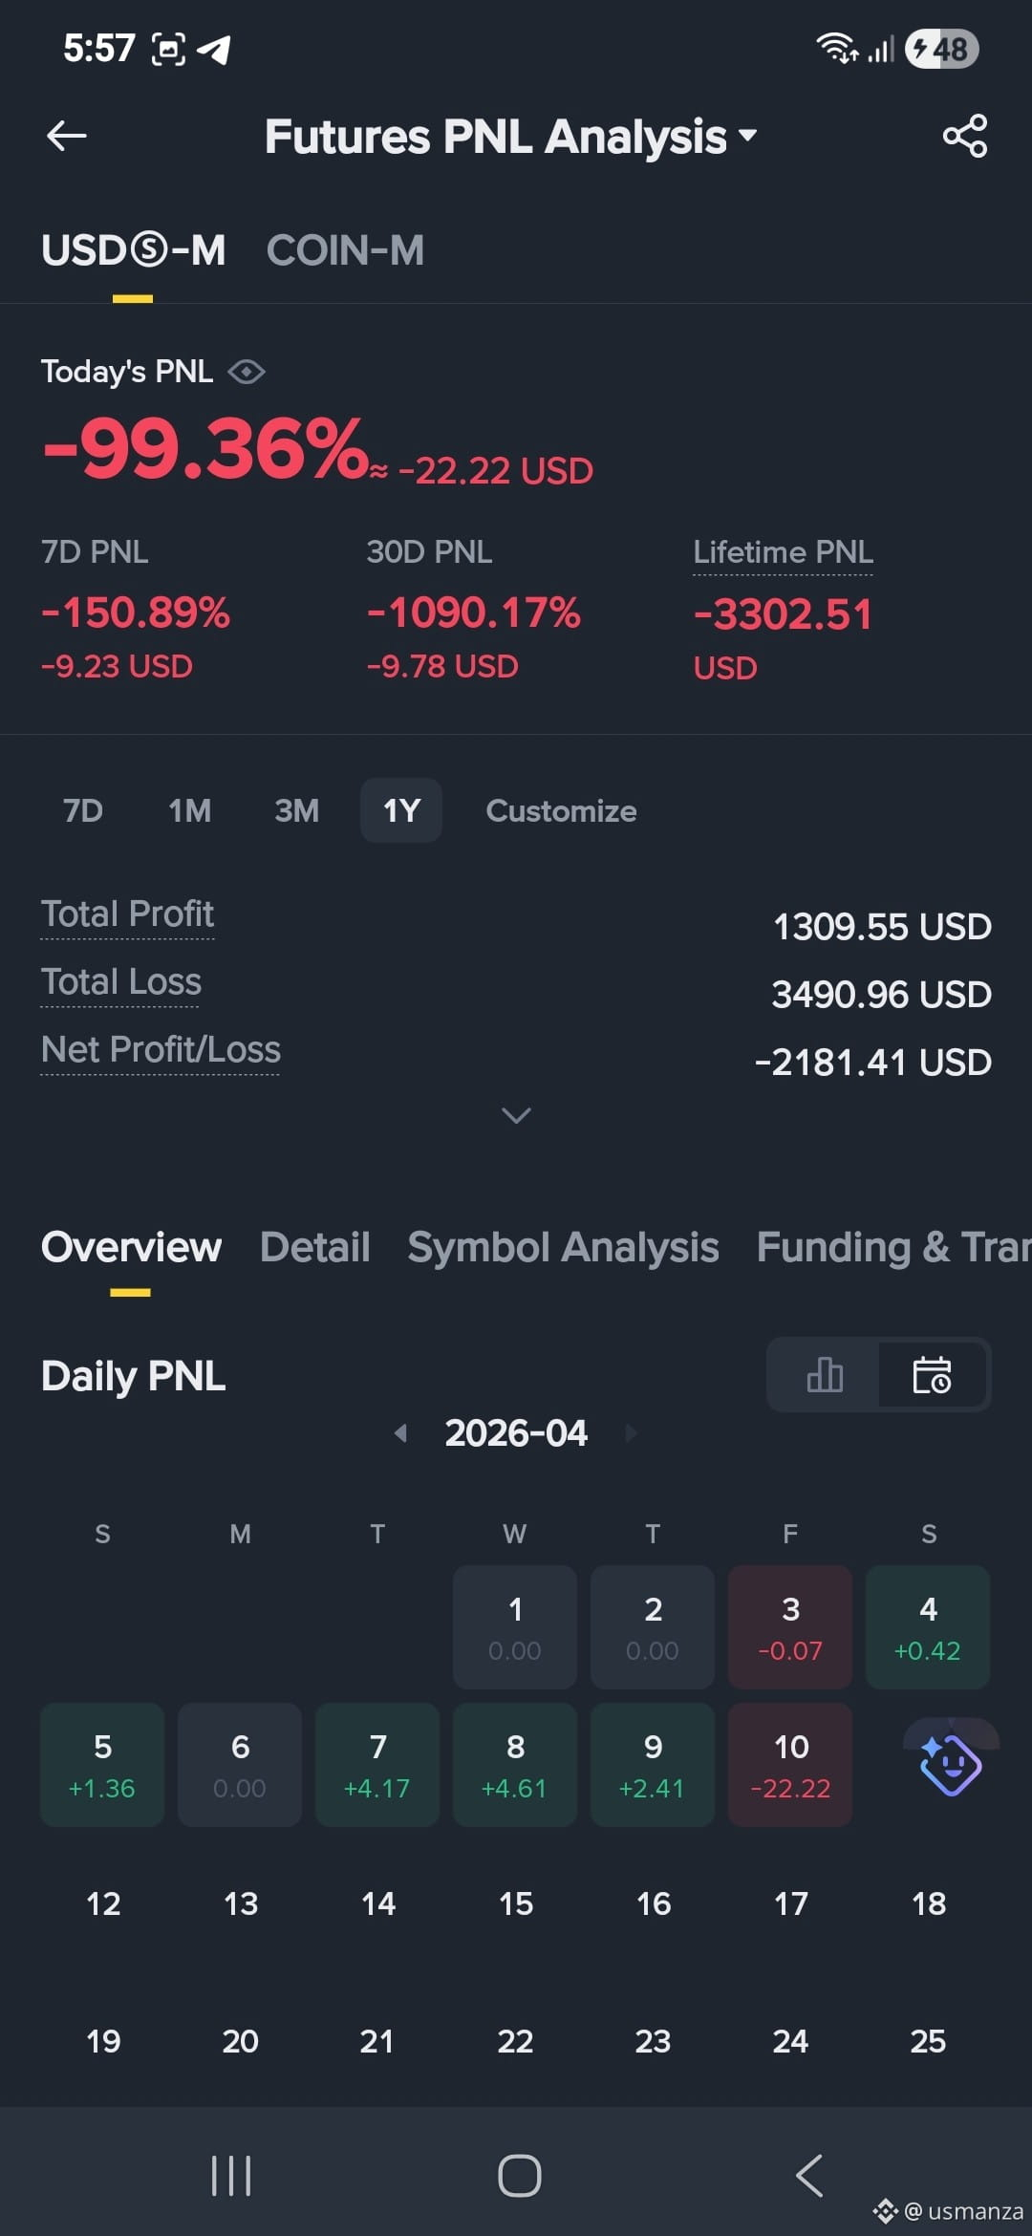The image size is (1032, 2236).
Task: Switch to bar chart view
Action: coord(825,1375)
